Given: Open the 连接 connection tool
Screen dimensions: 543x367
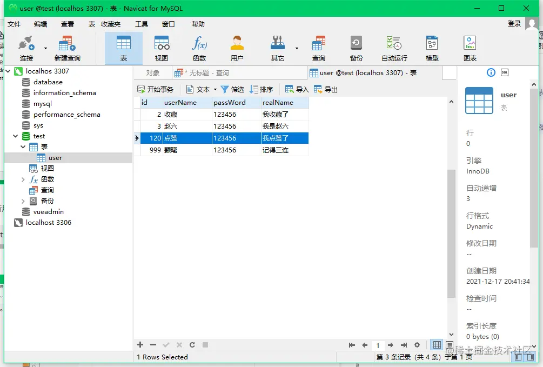Looking at the screenshot, I should pos(26,49).
